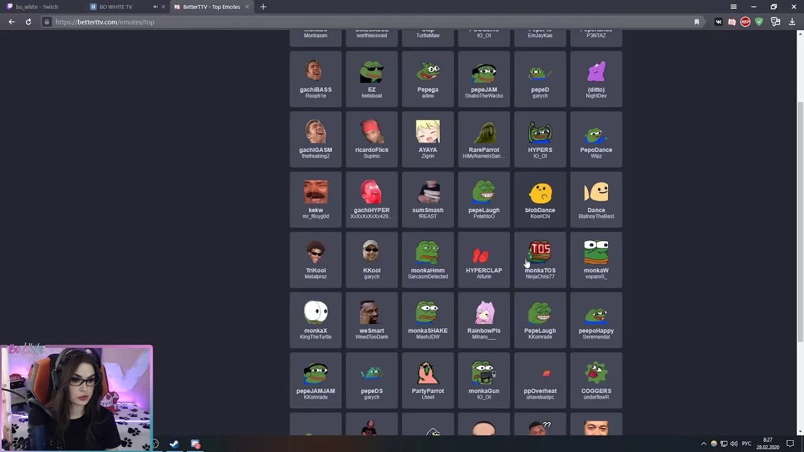Viewport: 804px width, 452px height.
Task: Click the site lock security icon
Action: (46, 22)
